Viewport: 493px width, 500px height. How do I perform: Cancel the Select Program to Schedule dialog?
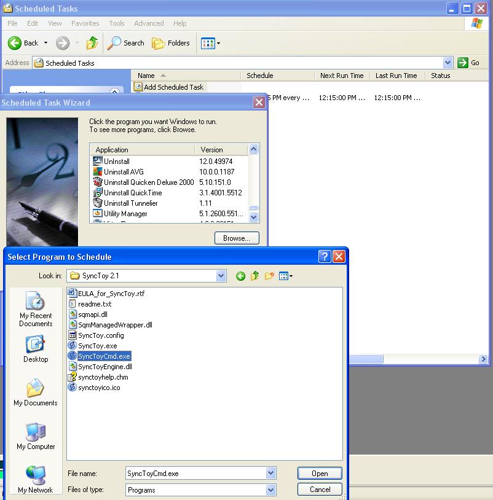(x=320, y=490)
